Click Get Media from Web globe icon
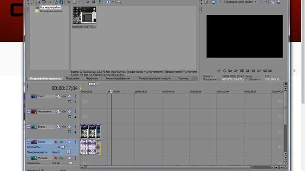This screenshot has width=305, height=171. click(55, 2)
